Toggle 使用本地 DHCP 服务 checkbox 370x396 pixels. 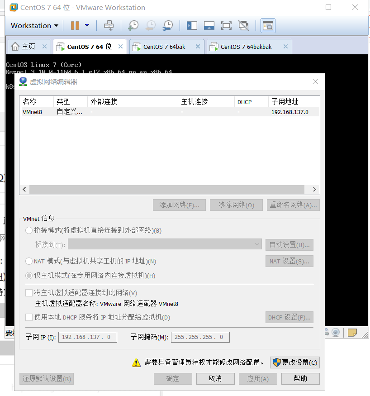tap(29, 317)
